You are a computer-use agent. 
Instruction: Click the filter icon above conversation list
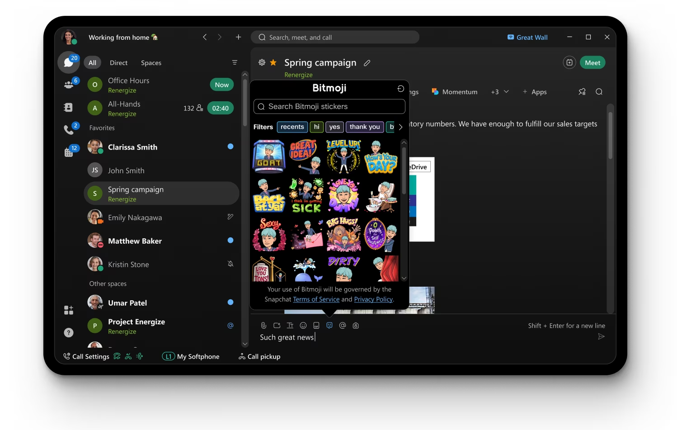[x=235, y=62]
